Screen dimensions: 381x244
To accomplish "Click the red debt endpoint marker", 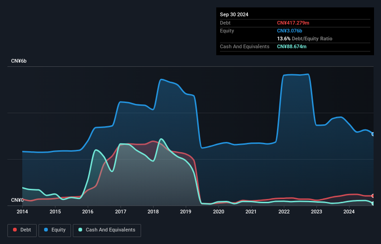I will (x=373, y=196).
